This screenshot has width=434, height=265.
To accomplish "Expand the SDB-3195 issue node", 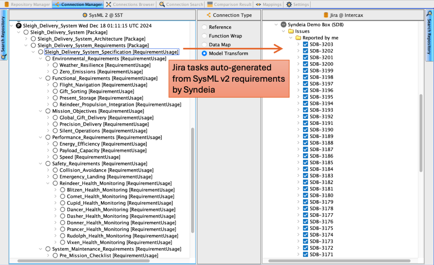I will coord(298,97).
